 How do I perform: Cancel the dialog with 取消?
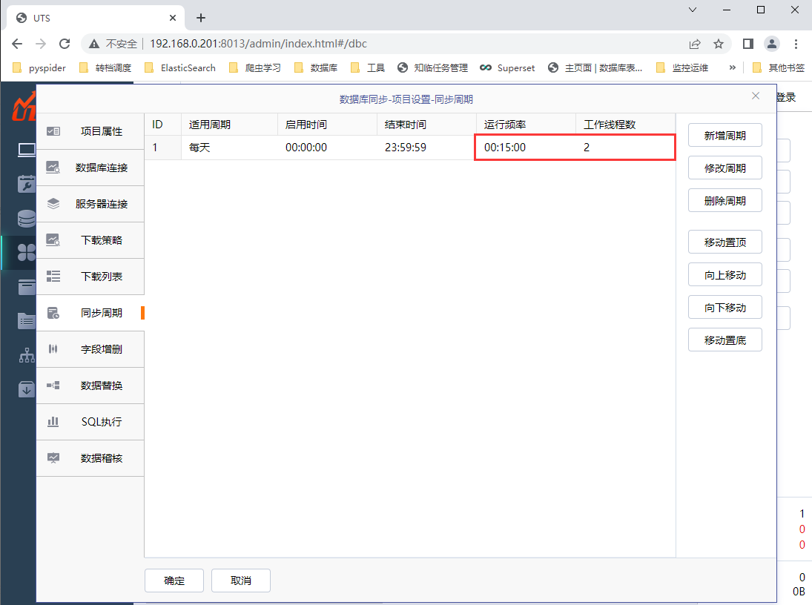pyautogui.click(x=241, y=581)
